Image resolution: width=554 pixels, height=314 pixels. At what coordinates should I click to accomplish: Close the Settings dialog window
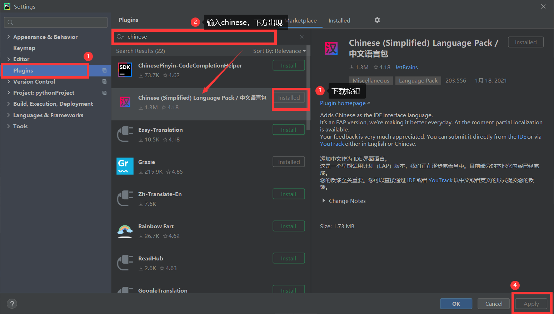pyautogui.click(x=543, y=6)
